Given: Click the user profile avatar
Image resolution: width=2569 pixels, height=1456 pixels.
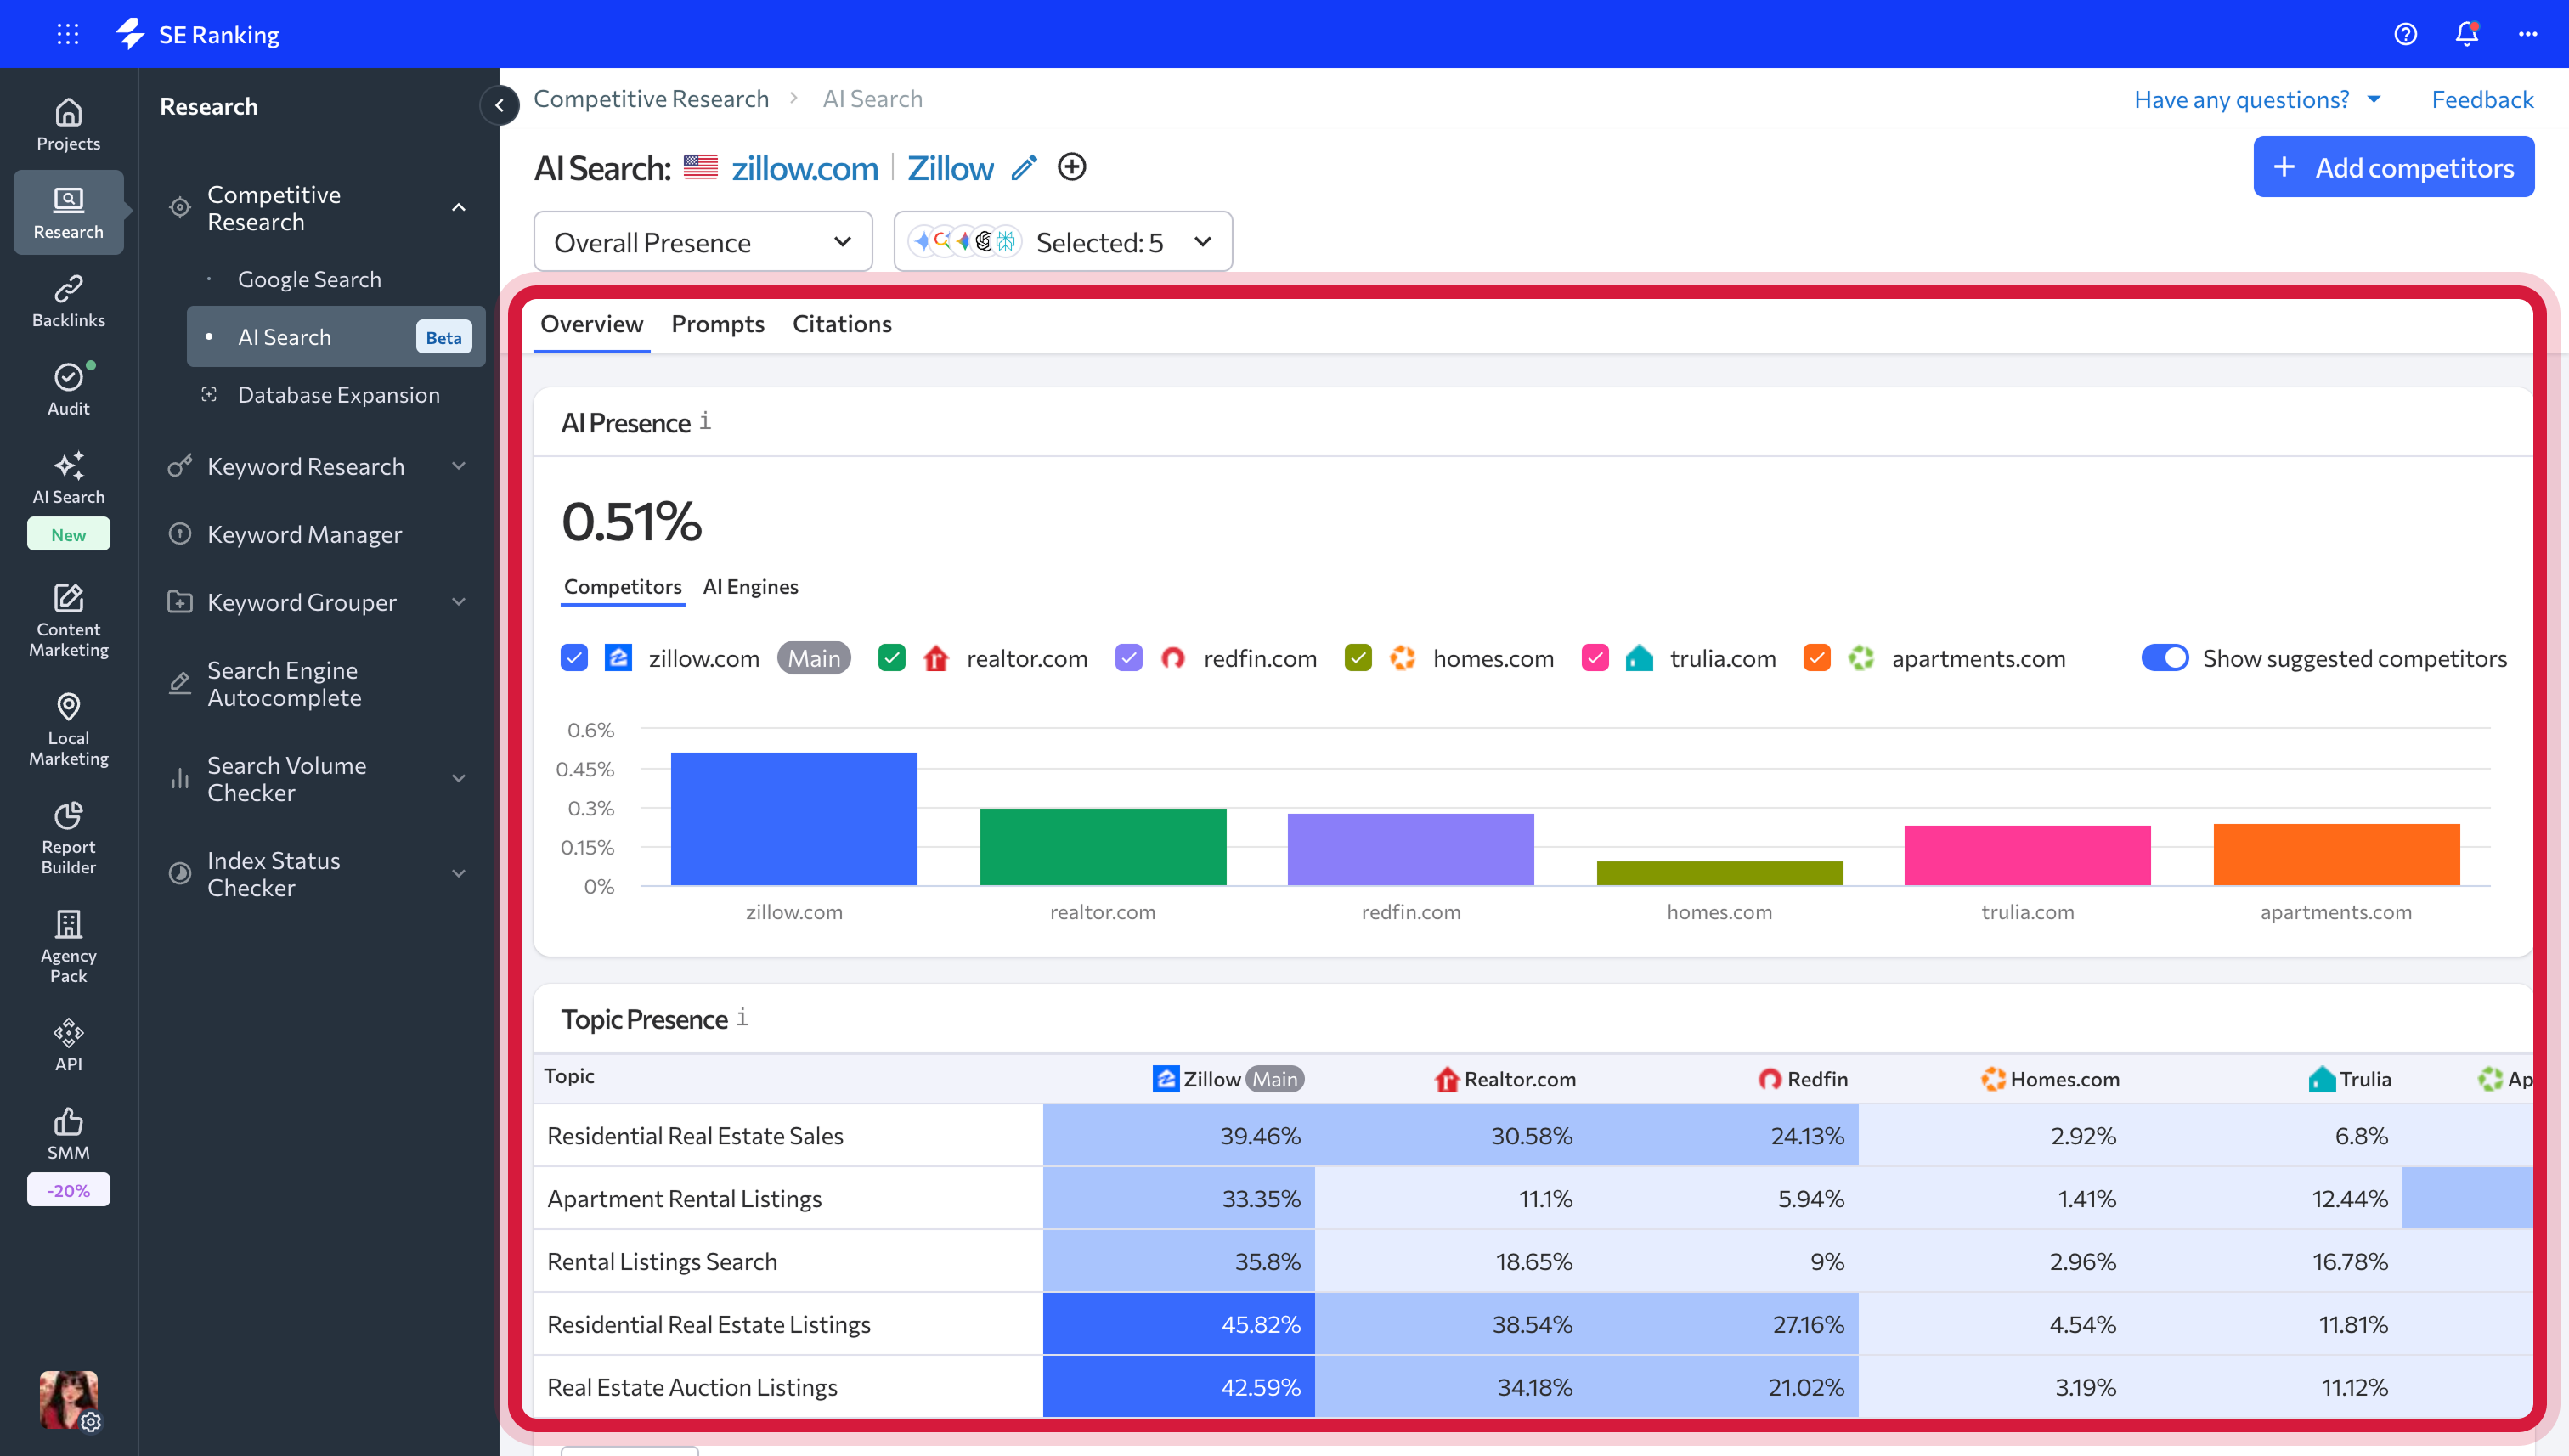Looking at the screenshot, I should (68, 1398).
